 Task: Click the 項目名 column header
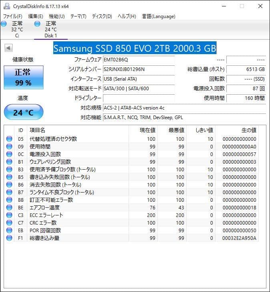tap(38, 130)
